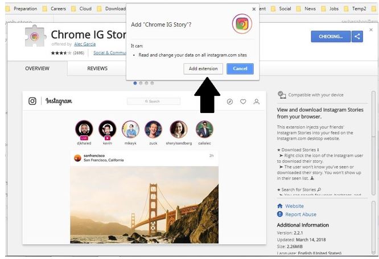Screen dimensions: 379x259
Task: Open the Social bookmark folder
Action: coord(281,9)
